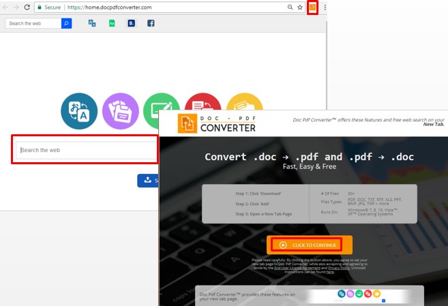The image size is (448, 306).
Task: Click the Secure padlock indicator
Action: pos(49,7)
